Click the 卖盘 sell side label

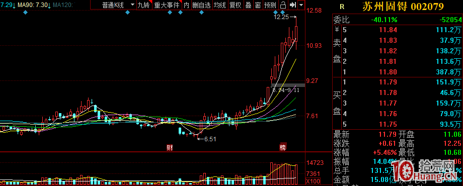click(x=337, y=51)
